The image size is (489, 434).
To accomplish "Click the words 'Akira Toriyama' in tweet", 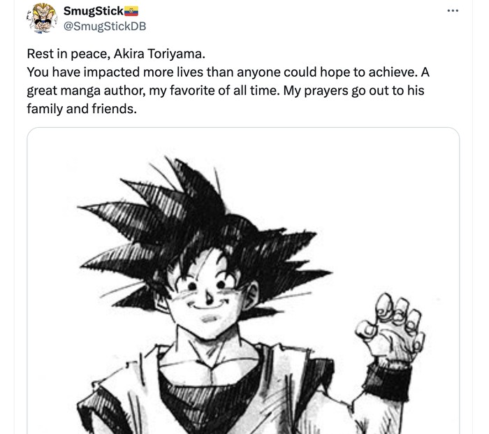I will tap(159, 54).
